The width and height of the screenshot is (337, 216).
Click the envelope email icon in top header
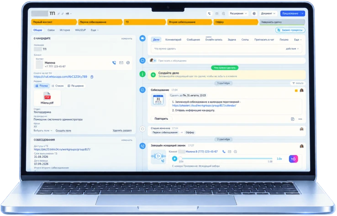coord(217,14)
